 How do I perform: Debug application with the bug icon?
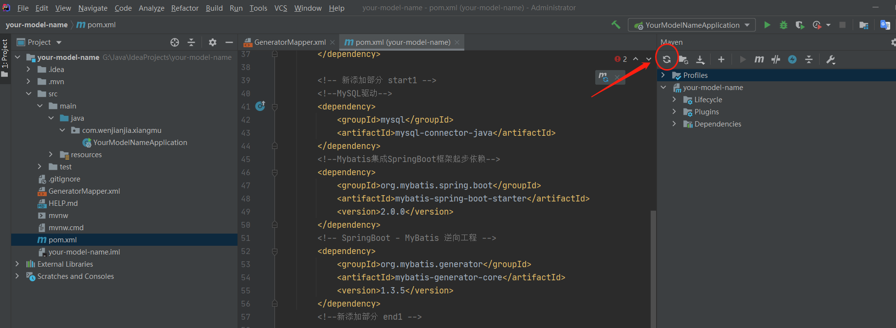click(784, 25)
